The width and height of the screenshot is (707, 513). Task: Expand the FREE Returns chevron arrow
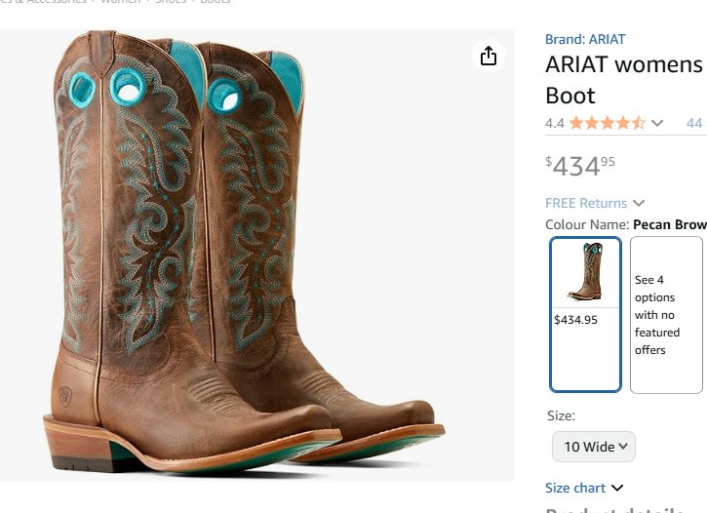pyautogui.click(x=639, y=203)
